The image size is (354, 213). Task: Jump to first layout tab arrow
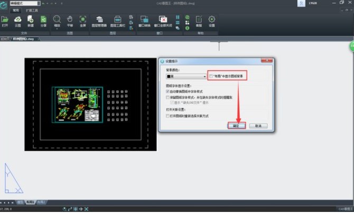click(1, 202)
